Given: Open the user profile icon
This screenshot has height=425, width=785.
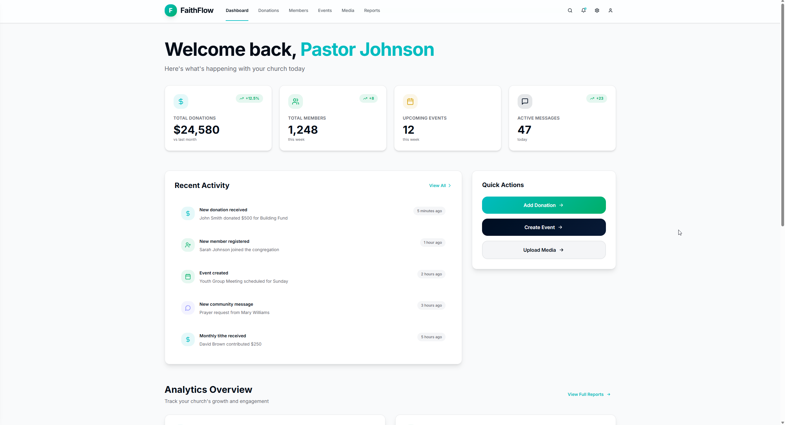Looking at the screenshot, I should point(611,10).
